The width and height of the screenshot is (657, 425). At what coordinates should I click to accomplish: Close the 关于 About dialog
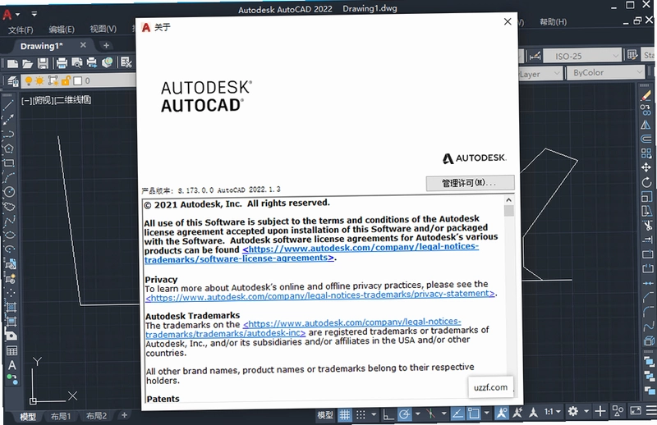[508, 21]
